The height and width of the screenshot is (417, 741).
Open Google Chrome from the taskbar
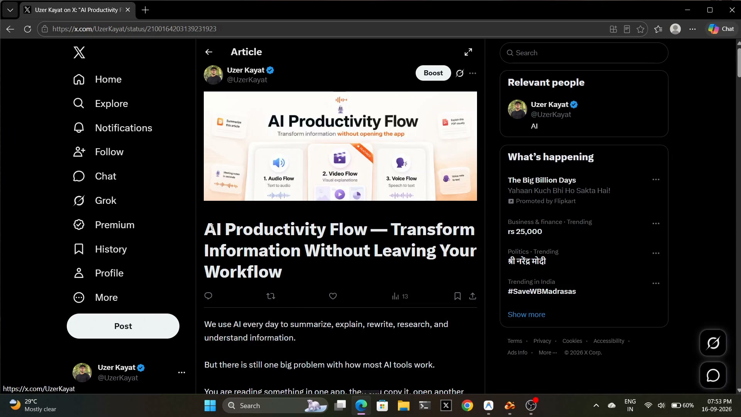[x=467, y=405]
